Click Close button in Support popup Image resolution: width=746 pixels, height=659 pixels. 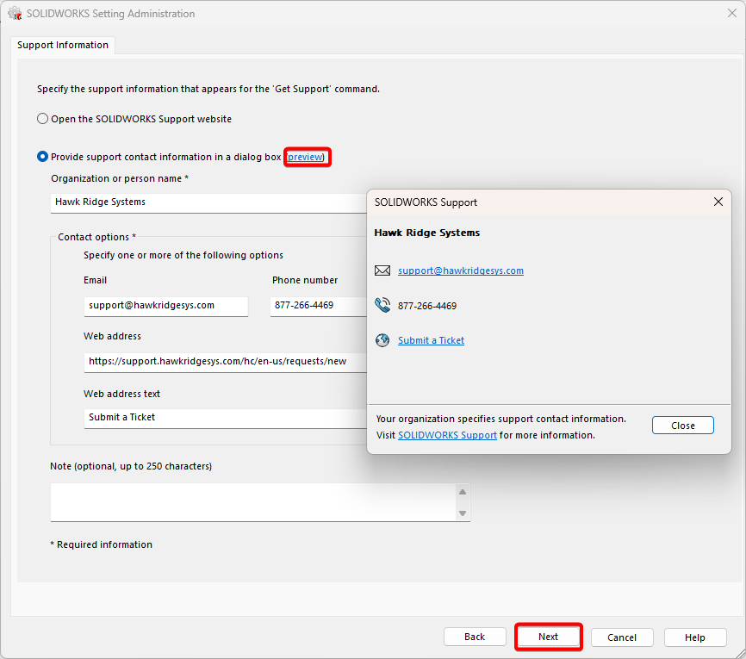683,426
